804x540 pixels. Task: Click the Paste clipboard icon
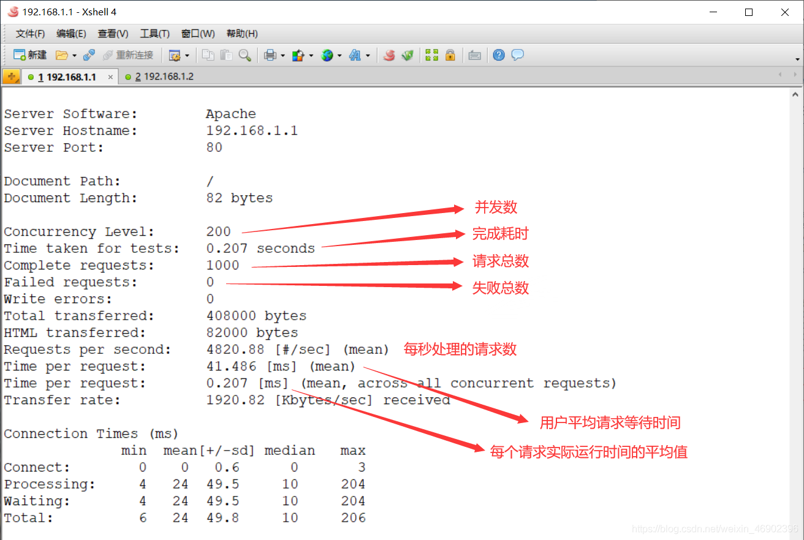(x=226, y=55)
